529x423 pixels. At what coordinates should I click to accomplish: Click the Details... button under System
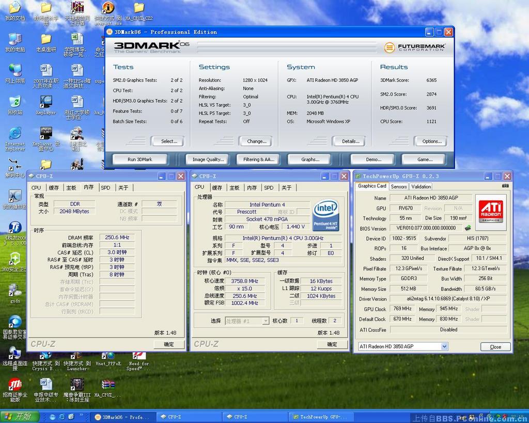tap(350, 141)
